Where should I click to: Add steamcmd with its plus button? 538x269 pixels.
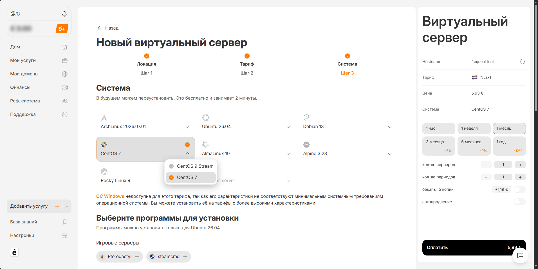click(x=185, y=257)
